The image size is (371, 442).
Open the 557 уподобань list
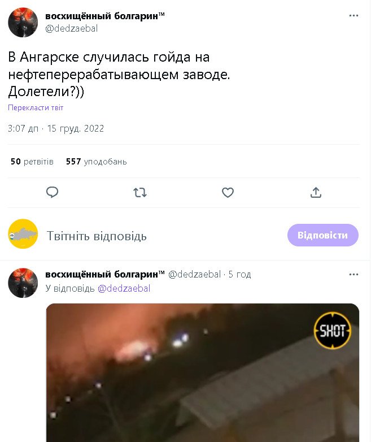(96, 162)
